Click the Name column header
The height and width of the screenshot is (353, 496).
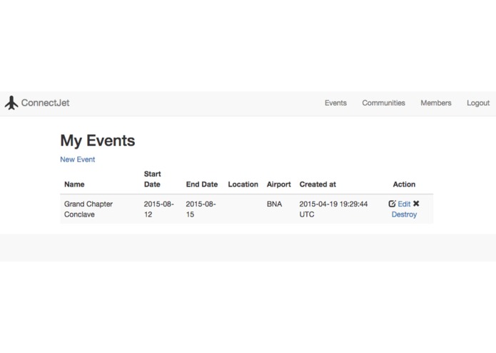point(74,184)
